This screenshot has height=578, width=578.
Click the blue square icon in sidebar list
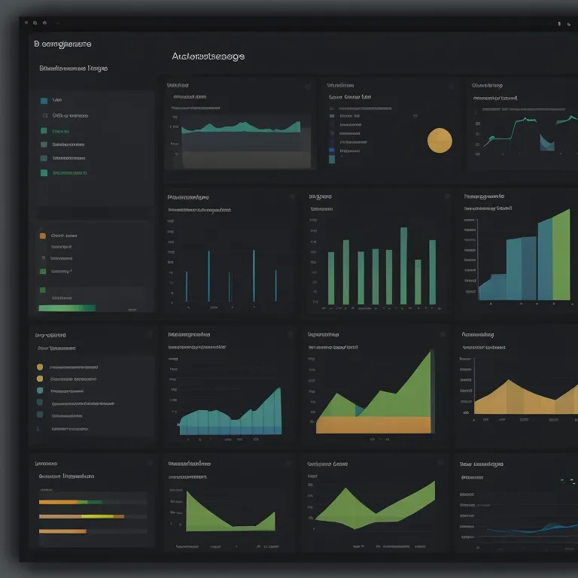tap(44, 100)
